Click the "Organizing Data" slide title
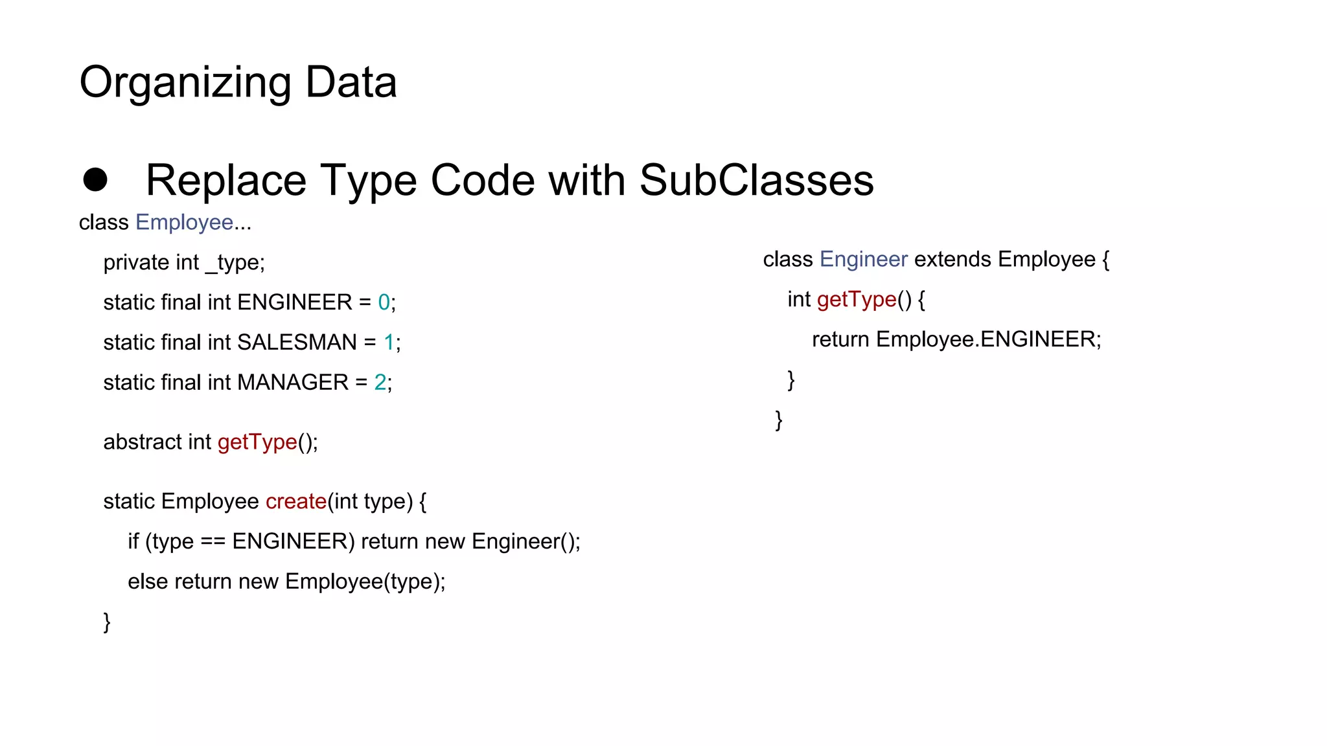This screenshot has width=1327, height=746. [238, 83]
